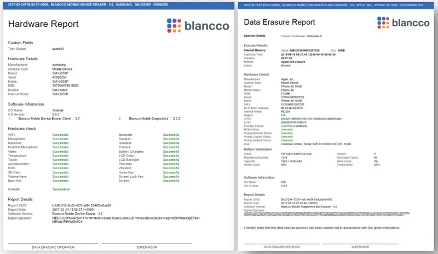Image resolution: width=438 pixels, height=254 pixels.
Task: Select the Internal Memory Size 16GB value
Action: point(341,50)
